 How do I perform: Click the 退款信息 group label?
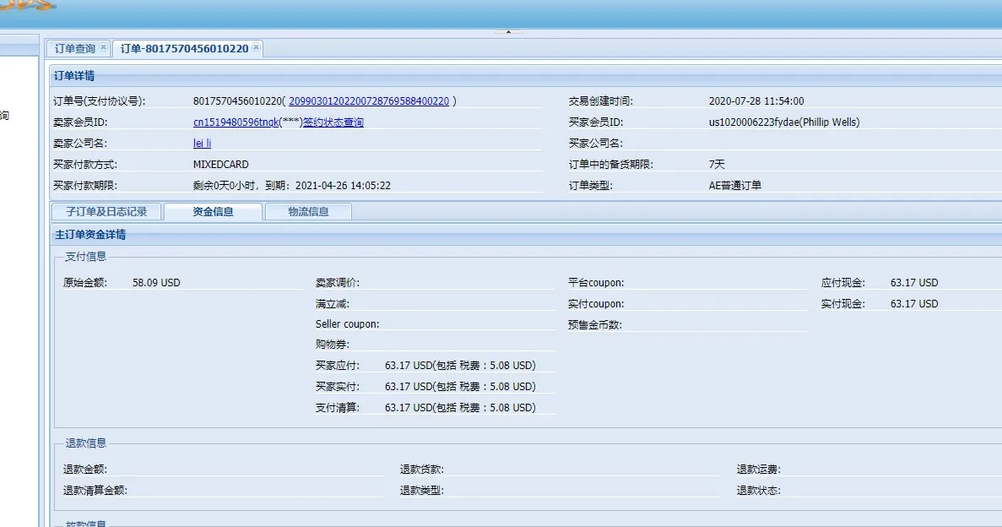(85, 443)
